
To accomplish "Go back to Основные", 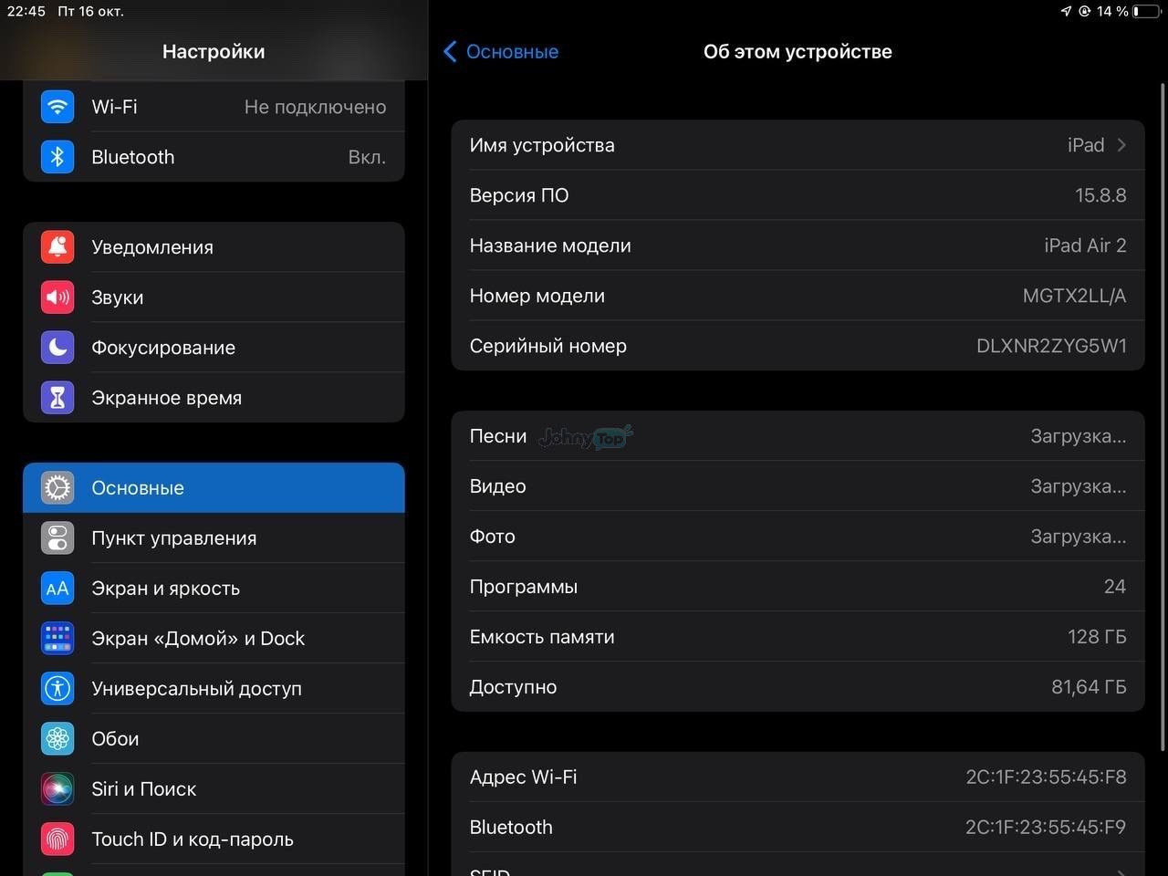I will pyautogui.click(x=501, y=52).
